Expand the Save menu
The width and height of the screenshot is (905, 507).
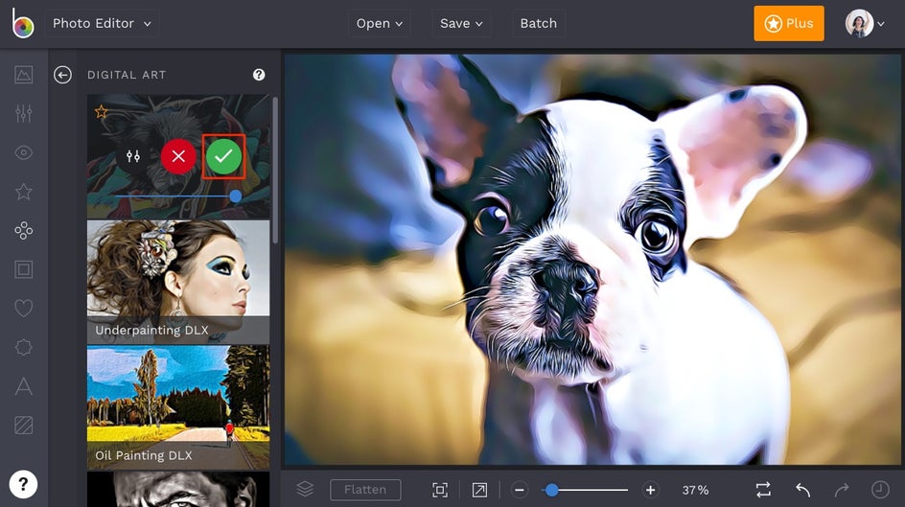tap(460, 24)
